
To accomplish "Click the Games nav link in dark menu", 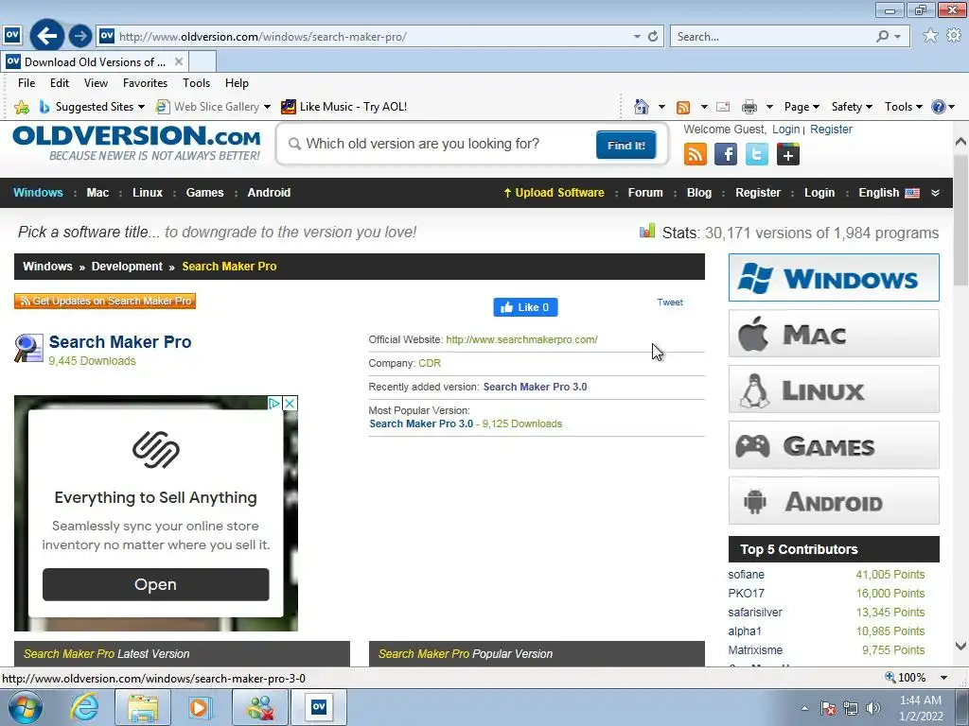I will 204,193.
